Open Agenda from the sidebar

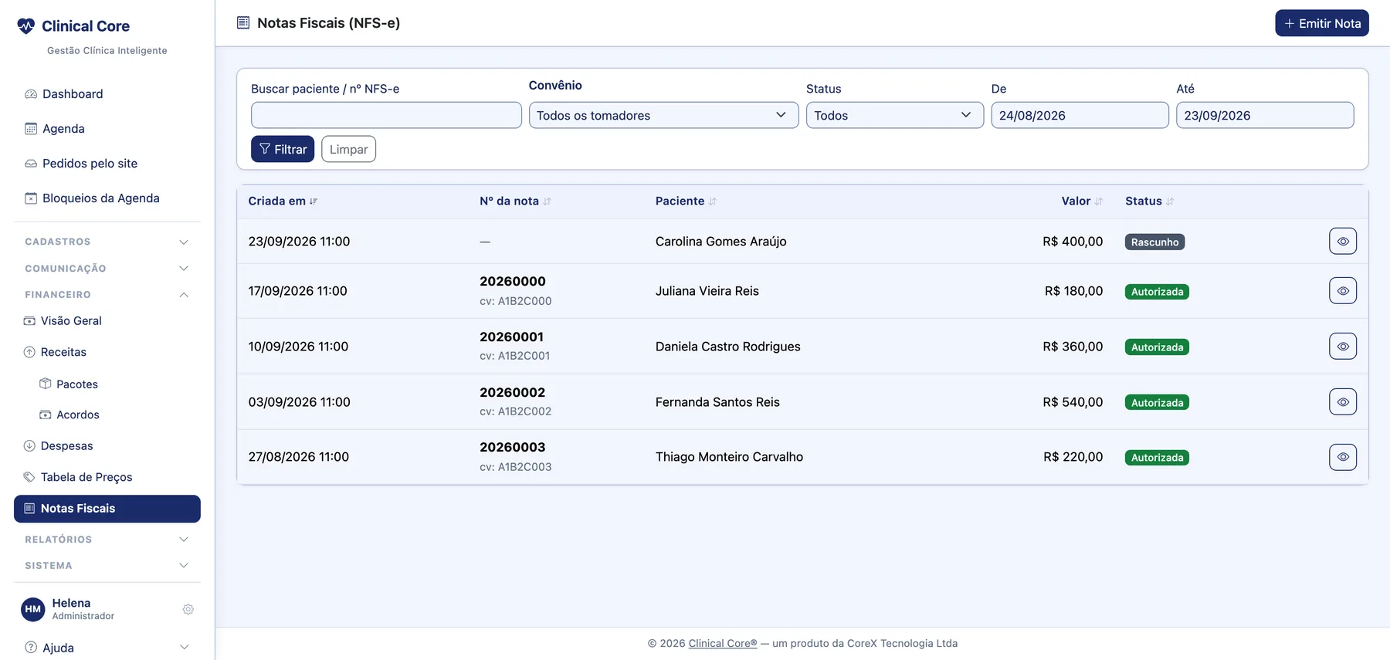(x=107, y=129)
